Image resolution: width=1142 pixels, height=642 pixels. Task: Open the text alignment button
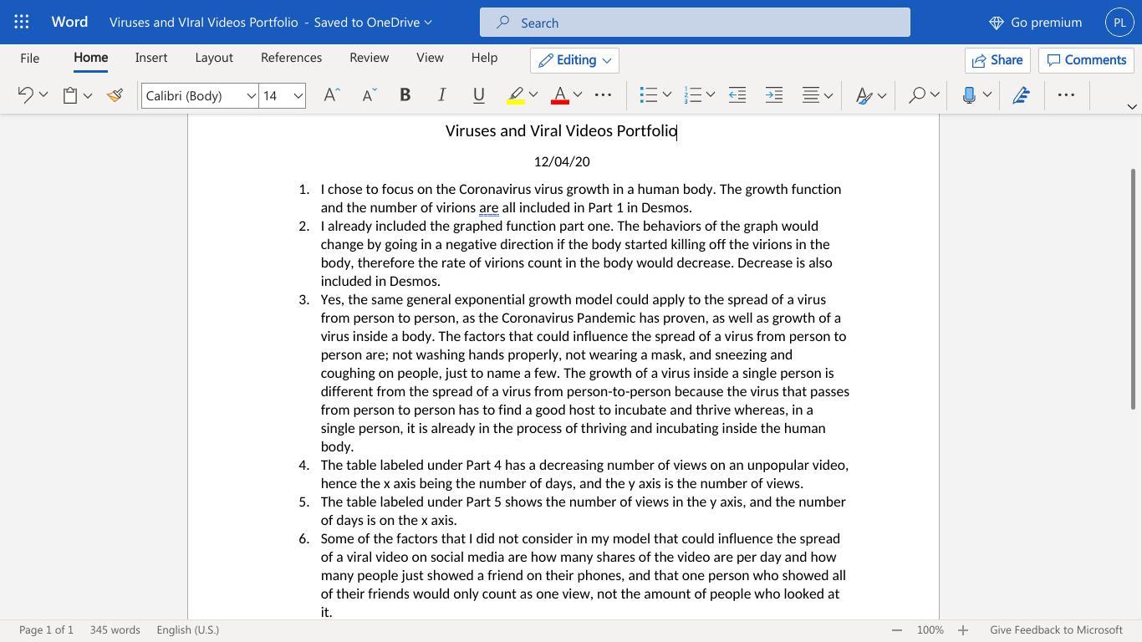(x=810, y=95)
